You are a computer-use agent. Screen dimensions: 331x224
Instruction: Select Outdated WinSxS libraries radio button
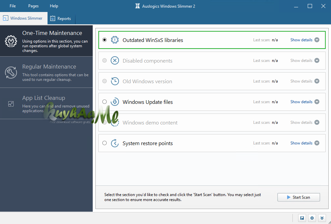point(104,40)
